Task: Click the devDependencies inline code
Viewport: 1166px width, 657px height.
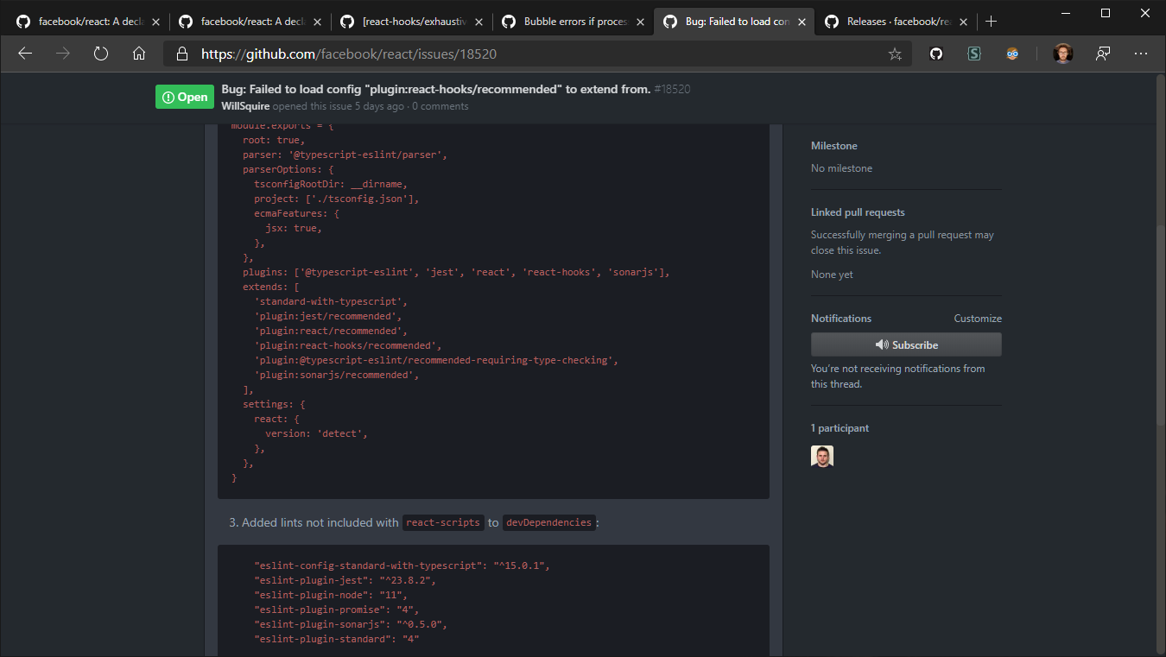Action: point(549,522)
